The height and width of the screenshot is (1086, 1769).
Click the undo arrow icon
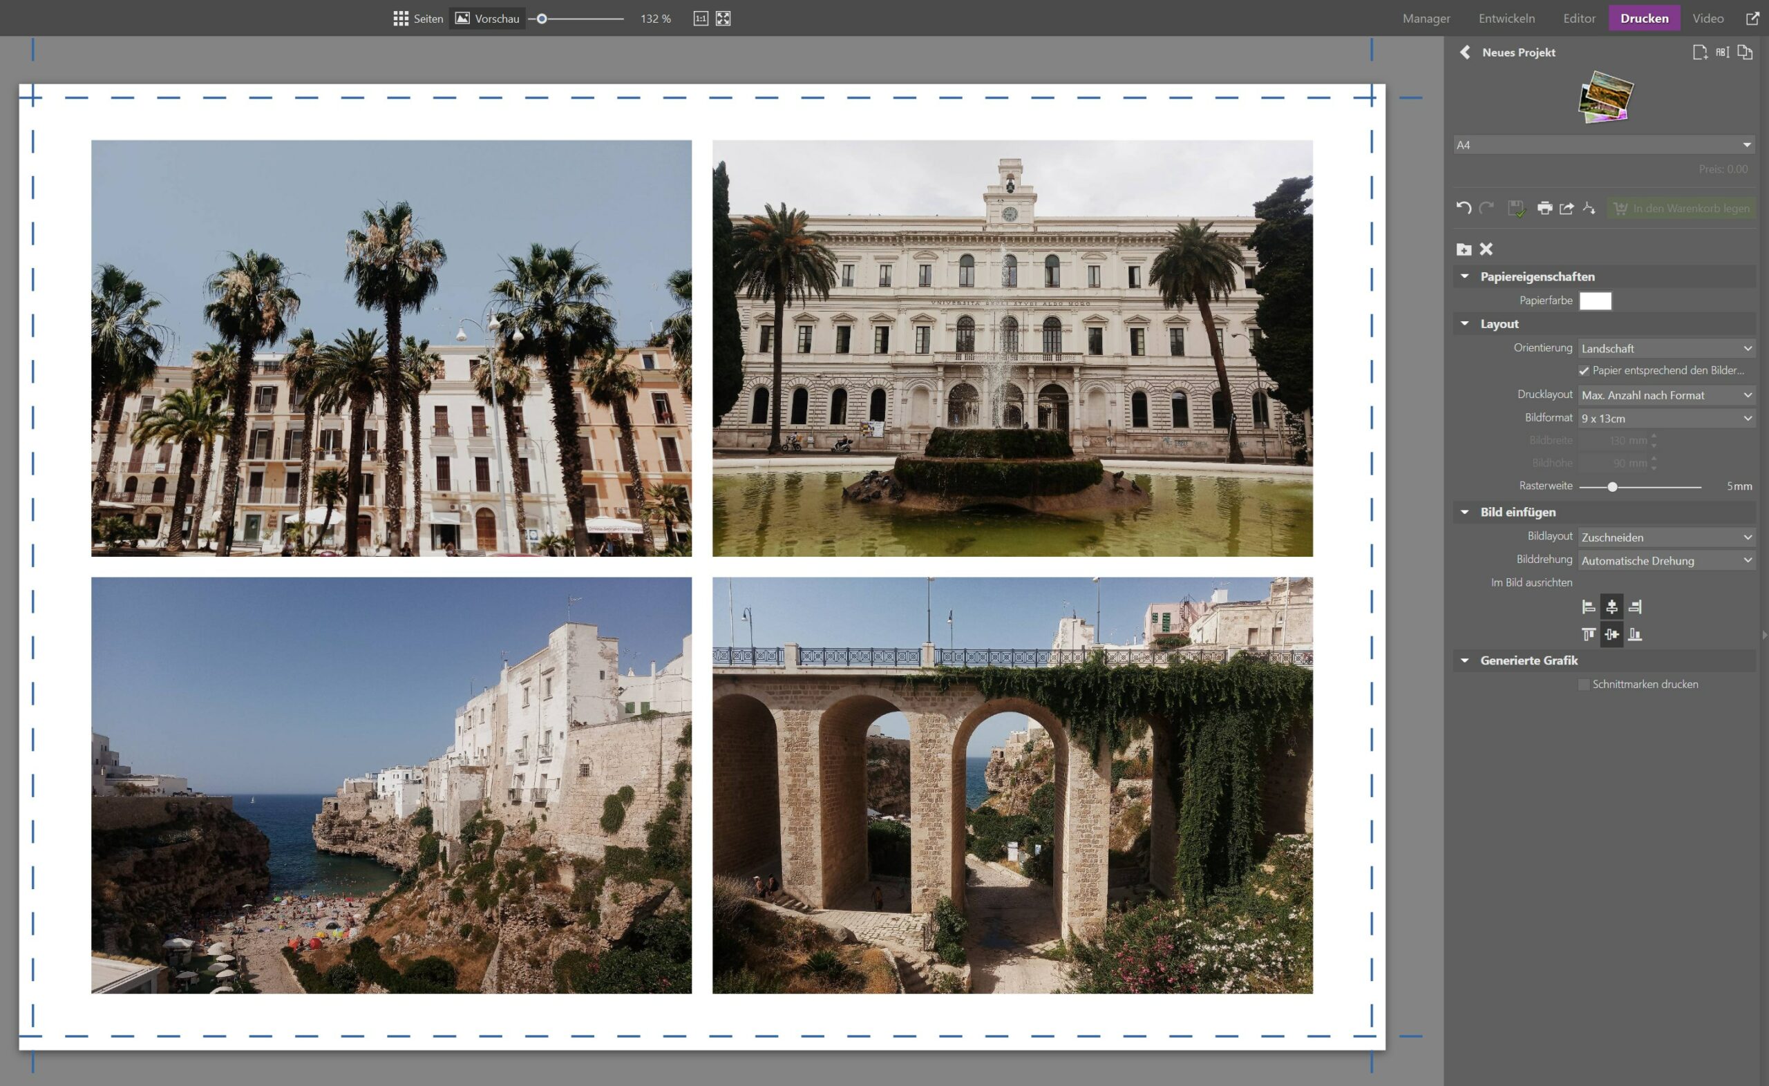coord(1463,209)
